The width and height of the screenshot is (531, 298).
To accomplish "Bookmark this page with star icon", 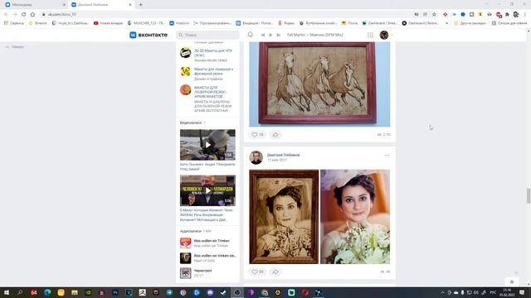I will pos(434,15).
